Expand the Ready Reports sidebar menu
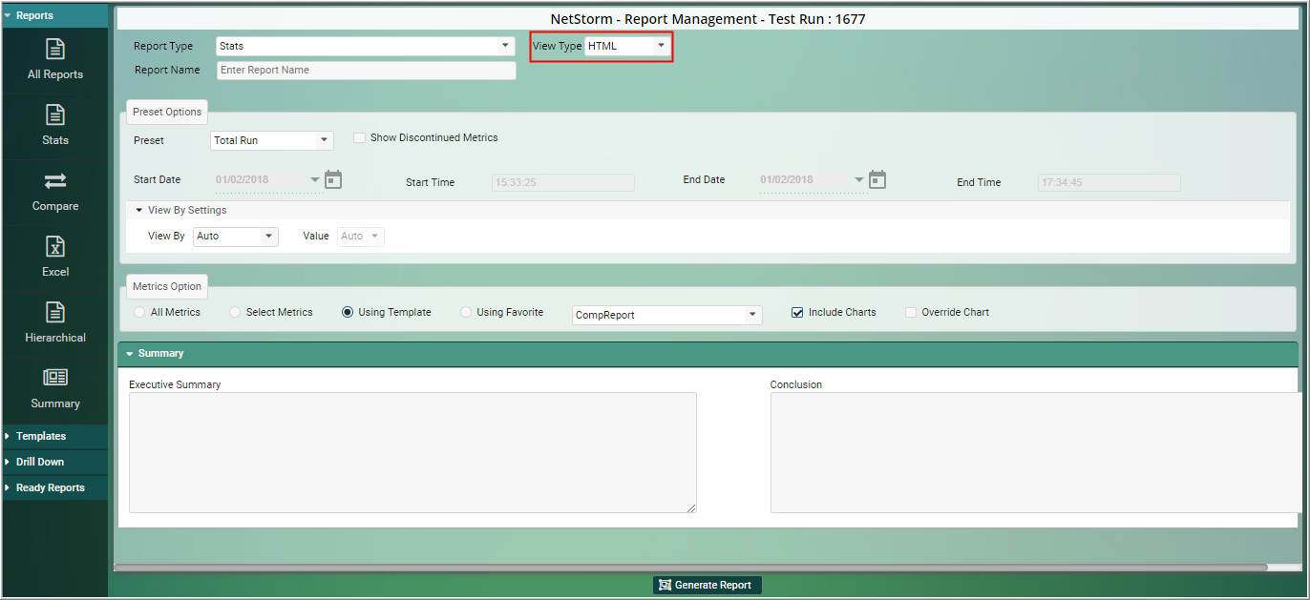This screenshot has height=600, width=1310. [x=54, y=487]
